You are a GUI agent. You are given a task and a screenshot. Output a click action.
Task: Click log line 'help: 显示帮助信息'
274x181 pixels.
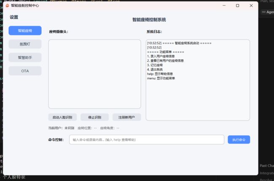tap(160, 74)
